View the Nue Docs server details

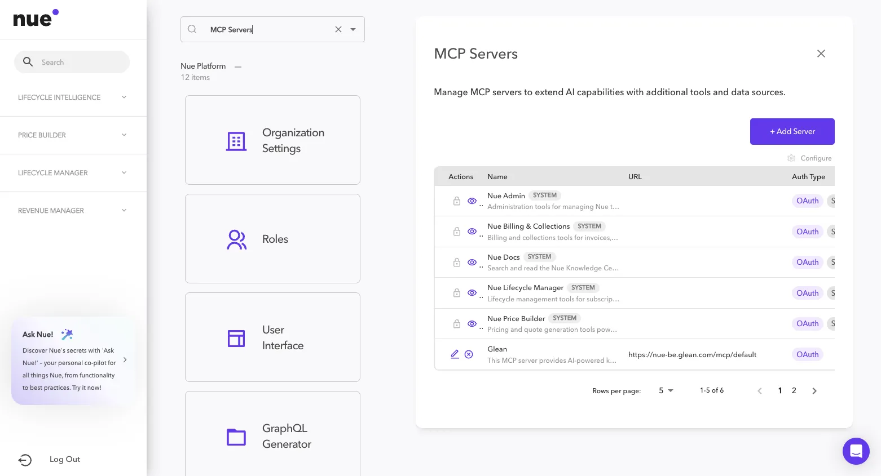tap(472, 263)
